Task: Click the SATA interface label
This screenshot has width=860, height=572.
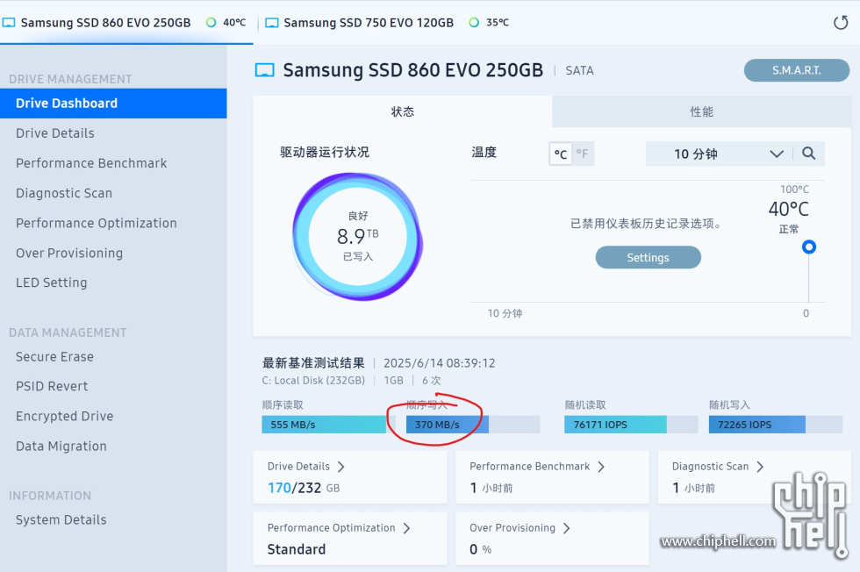Action: coord(580,71)
